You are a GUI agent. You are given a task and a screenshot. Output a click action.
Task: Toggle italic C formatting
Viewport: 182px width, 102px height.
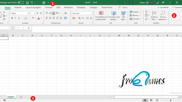click(15, 18)
